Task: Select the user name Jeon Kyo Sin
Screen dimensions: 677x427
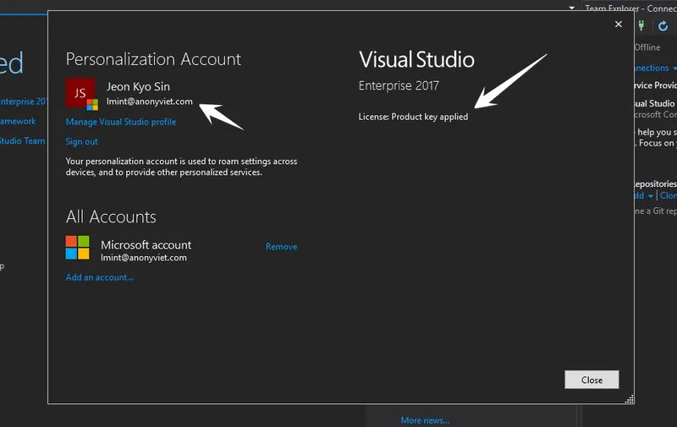Action: [138, 87]
